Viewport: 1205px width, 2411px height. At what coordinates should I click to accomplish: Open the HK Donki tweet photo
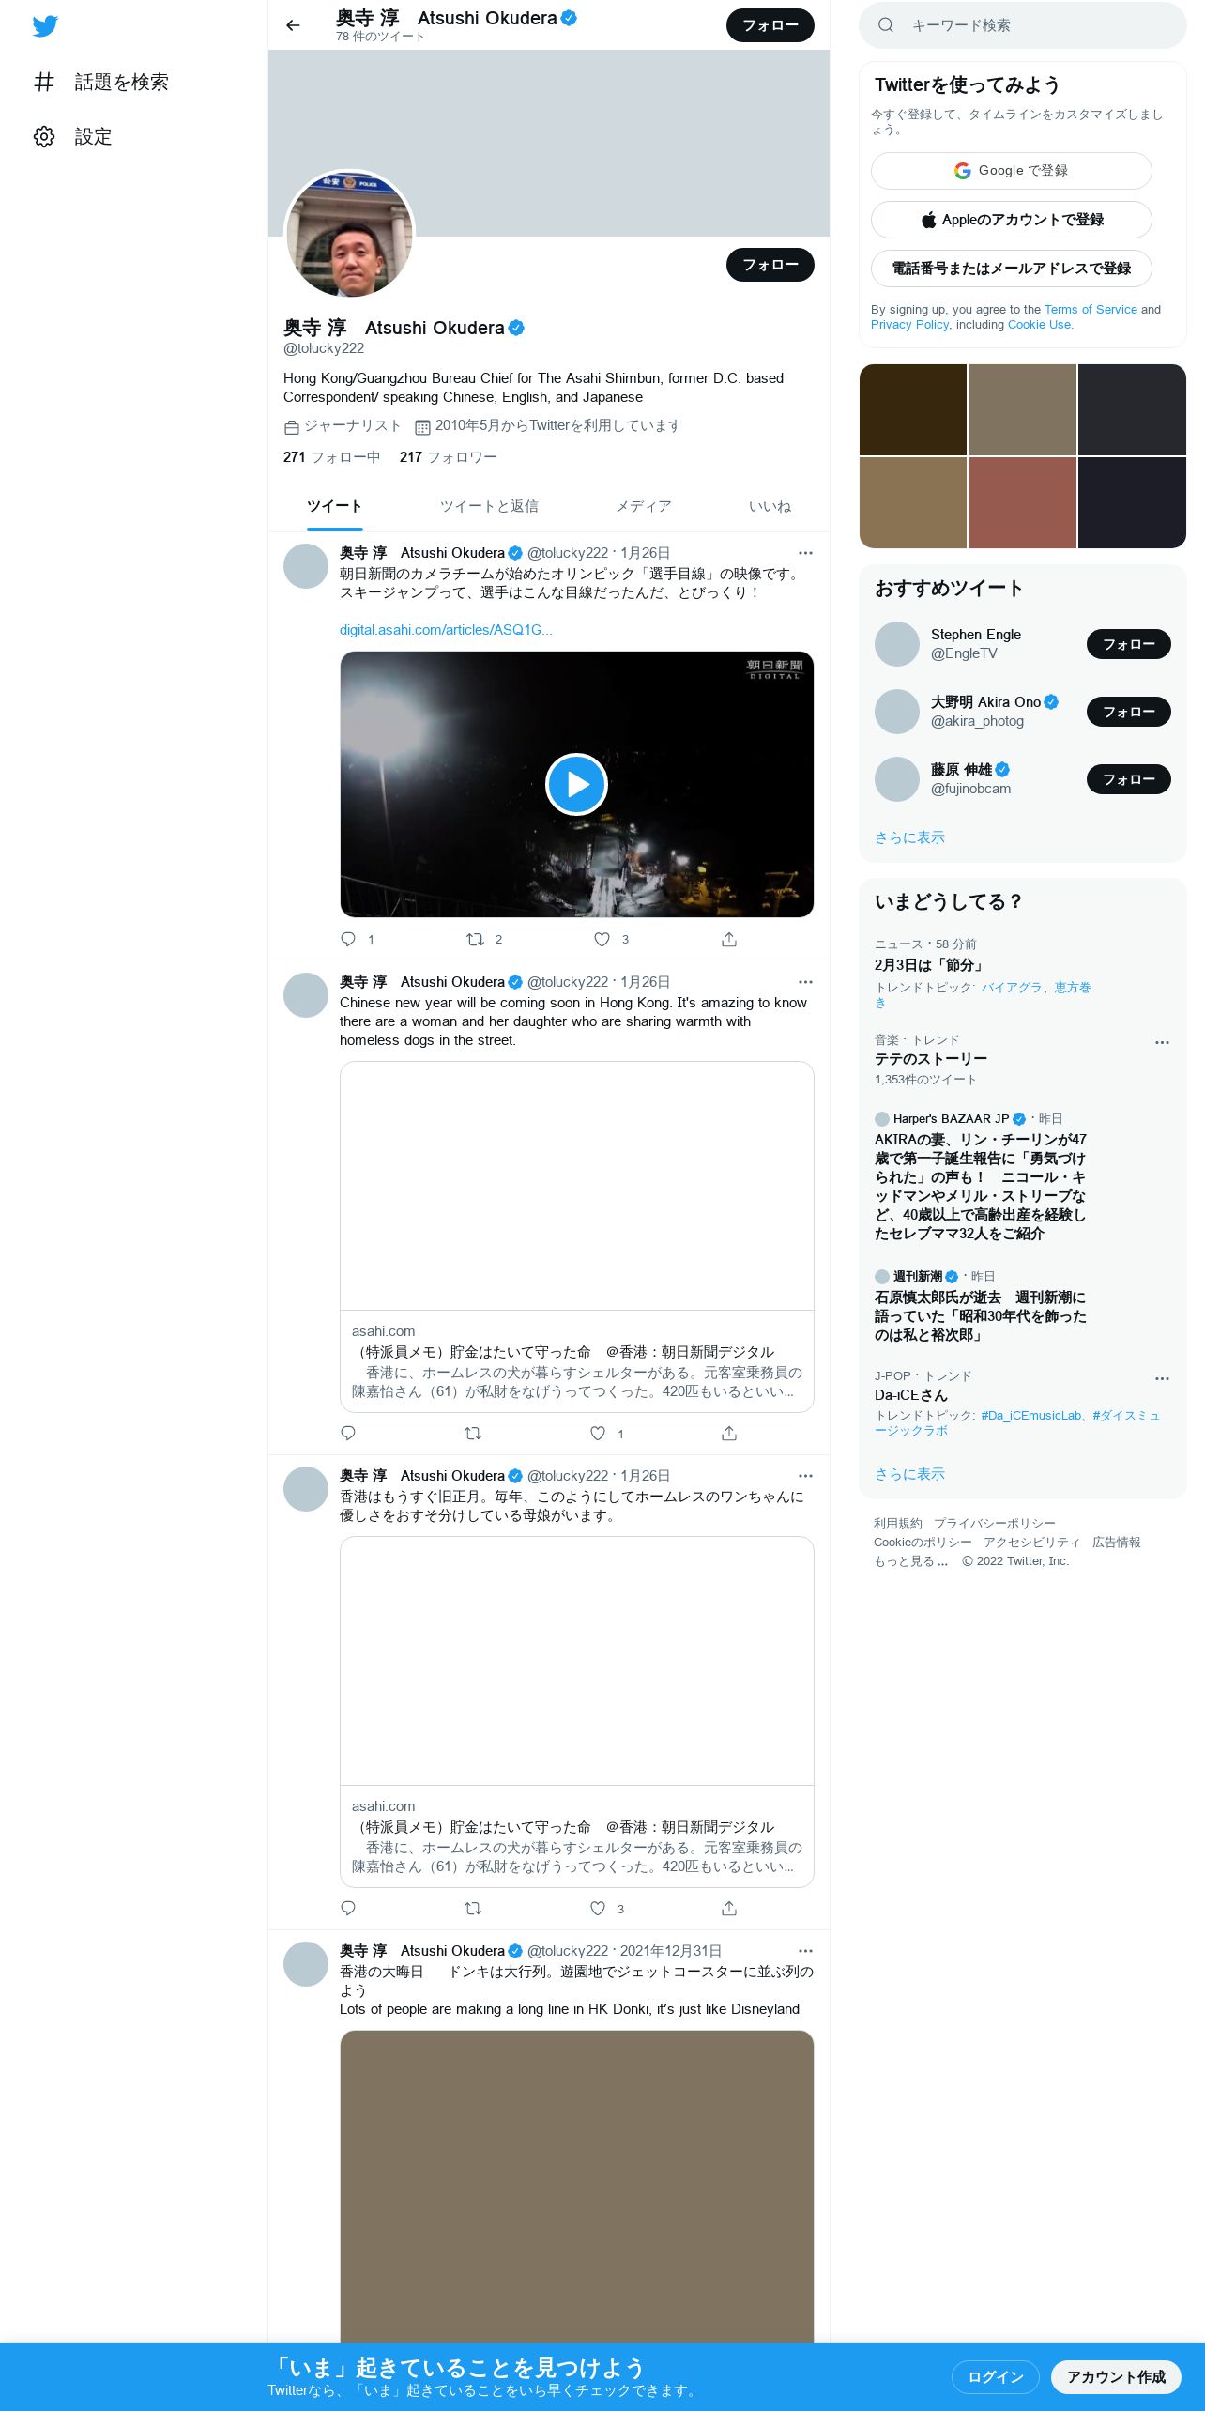(x=576, y=2186)
